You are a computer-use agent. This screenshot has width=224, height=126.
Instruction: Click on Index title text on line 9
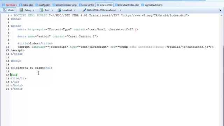point(34,43)
